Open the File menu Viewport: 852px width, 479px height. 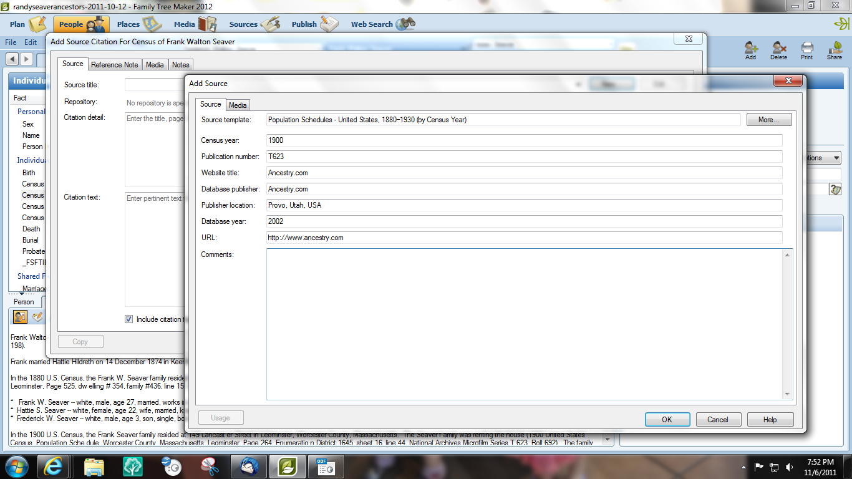coord(11,42)
